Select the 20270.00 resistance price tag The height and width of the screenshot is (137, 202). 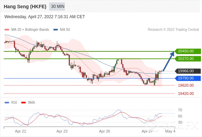coord(188,59)
